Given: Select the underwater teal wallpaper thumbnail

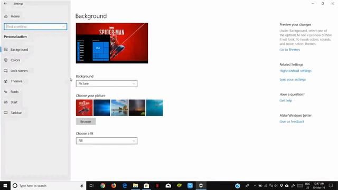Looking at the screenshot, I should tap(155, 108).
